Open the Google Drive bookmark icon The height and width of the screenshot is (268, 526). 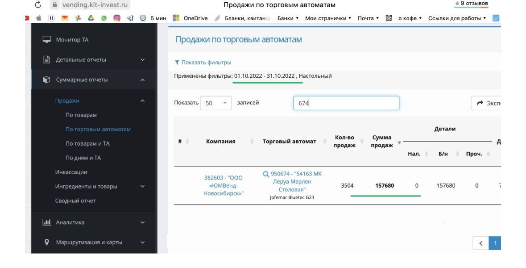click(91, 18)
